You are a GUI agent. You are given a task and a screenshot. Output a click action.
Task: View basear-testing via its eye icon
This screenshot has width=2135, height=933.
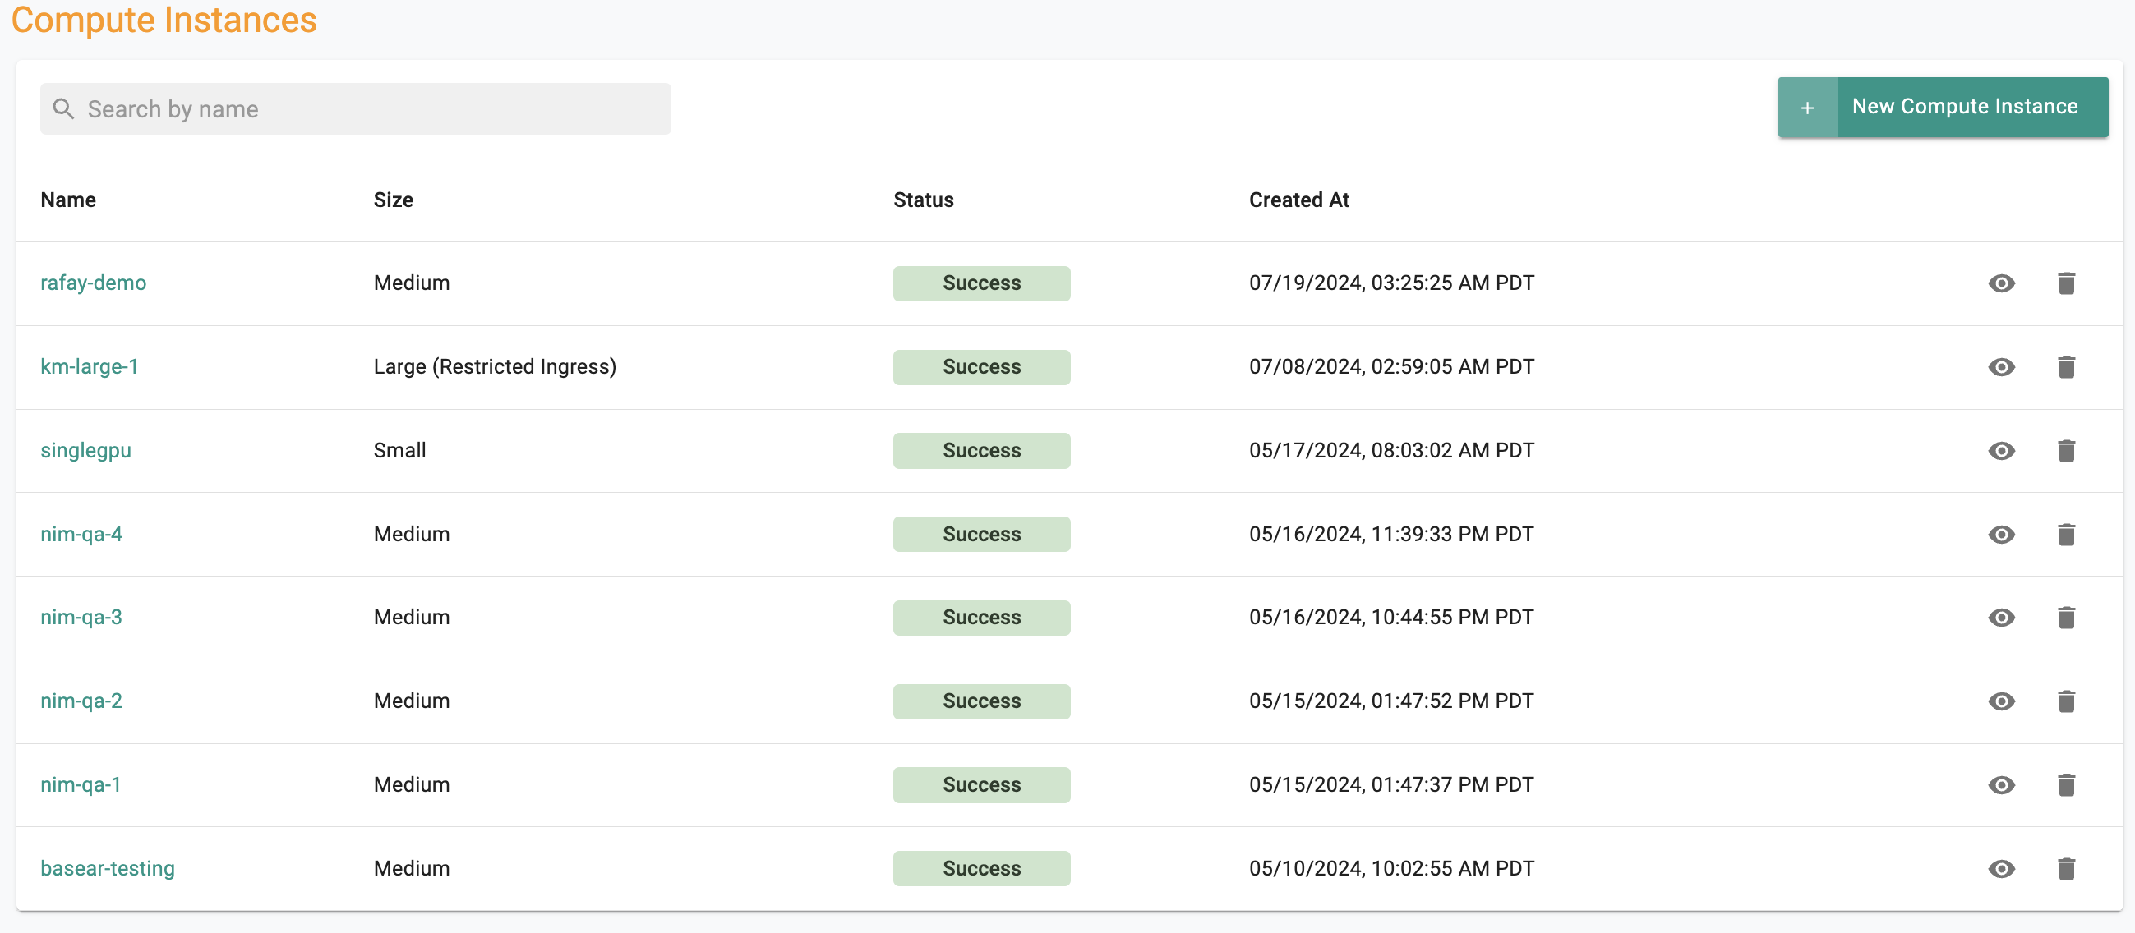click(2001, 868)
